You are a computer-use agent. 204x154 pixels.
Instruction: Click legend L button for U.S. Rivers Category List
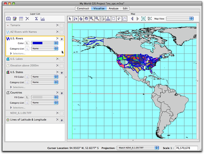click(x=27, y=49)
